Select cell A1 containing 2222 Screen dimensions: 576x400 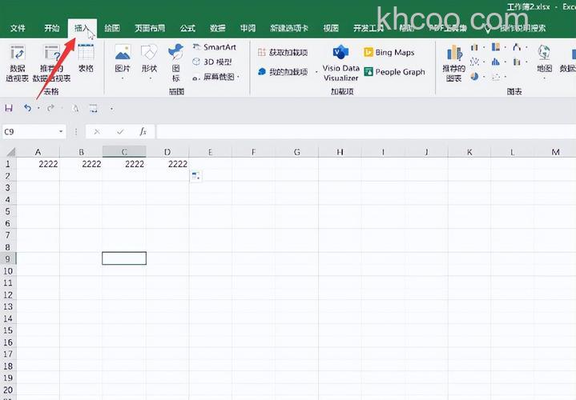(x=38, y=164)
